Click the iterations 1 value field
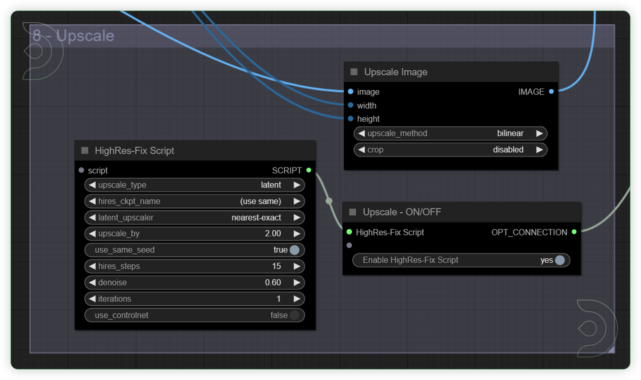This screenshot has width=641, height=380. (278, 299)
